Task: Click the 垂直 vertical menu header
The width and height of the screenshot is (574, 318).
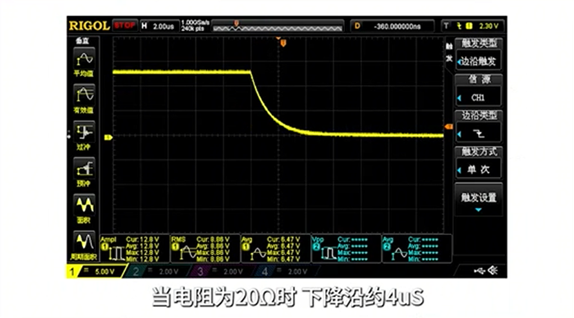Action: (83, 41)
